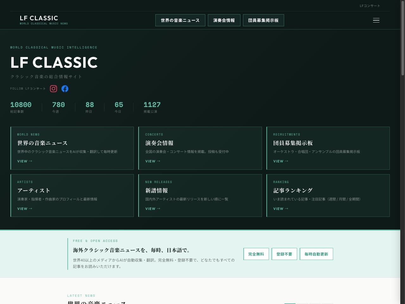The image size is (405, 304).
Task: Open LF Concert's Instagram page icon
Action: [53, 89]
